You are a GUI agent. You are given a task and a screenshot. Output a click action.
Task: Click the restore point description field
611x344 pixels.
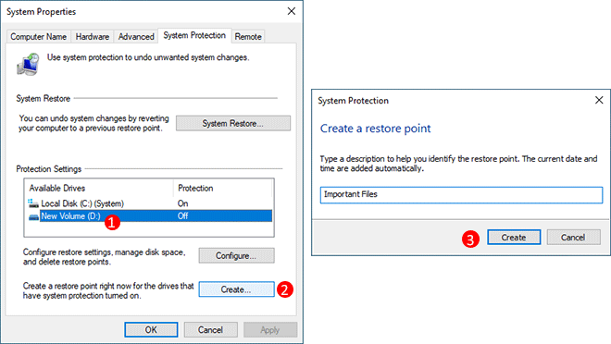point(461,194)
